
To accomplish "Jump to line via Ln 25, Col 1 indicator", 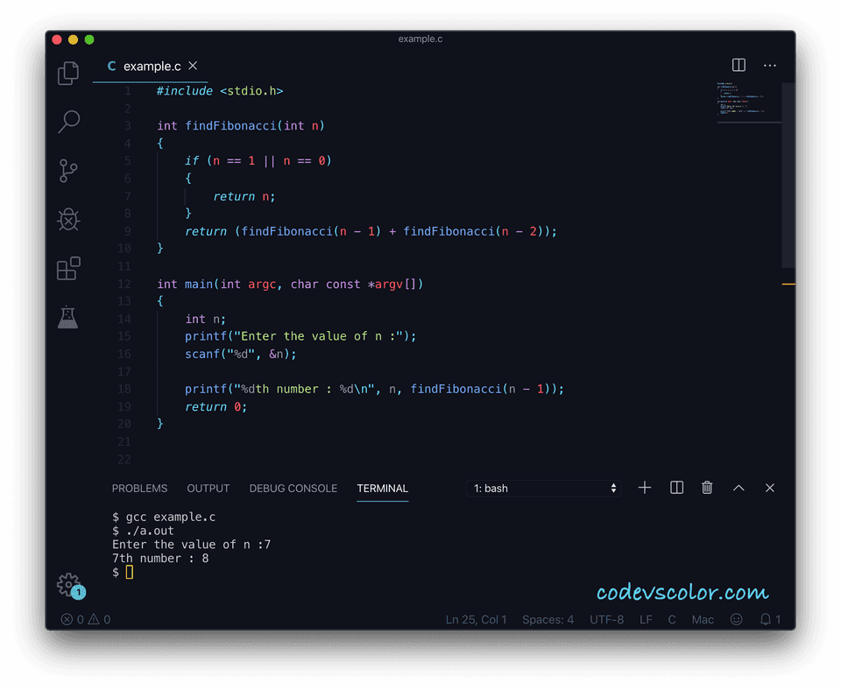I will 476,619.
